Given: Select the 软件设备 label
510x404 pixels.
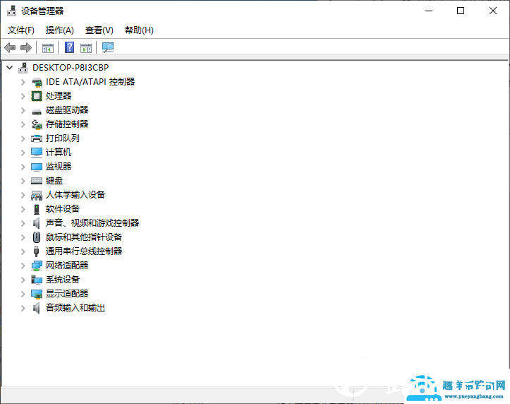Looking at the screenshot, I should tap(63, 209).
